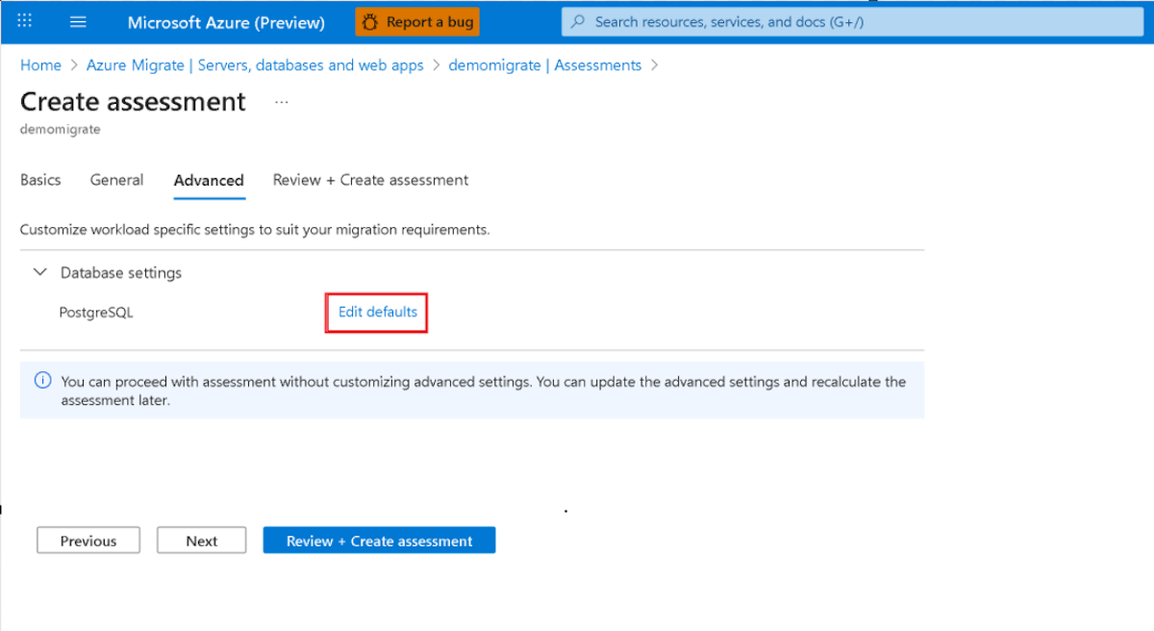Click Edit defaults for PostgreSQL

[x=378, y=313]
